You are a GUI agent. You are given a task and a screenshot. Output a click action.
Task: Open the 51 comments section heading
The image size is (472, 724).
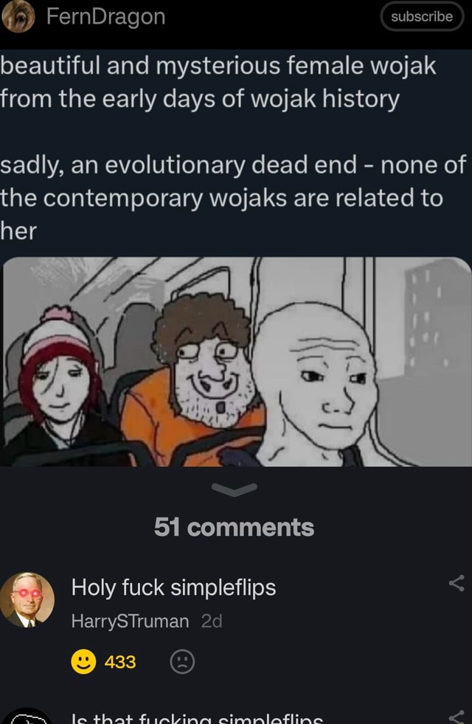(x=235, y=527)
